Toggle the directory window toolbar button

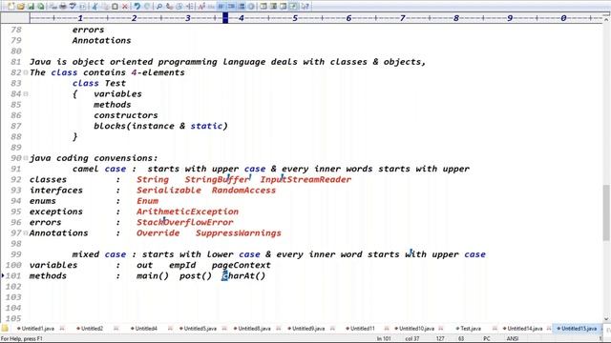pos(263,7)
